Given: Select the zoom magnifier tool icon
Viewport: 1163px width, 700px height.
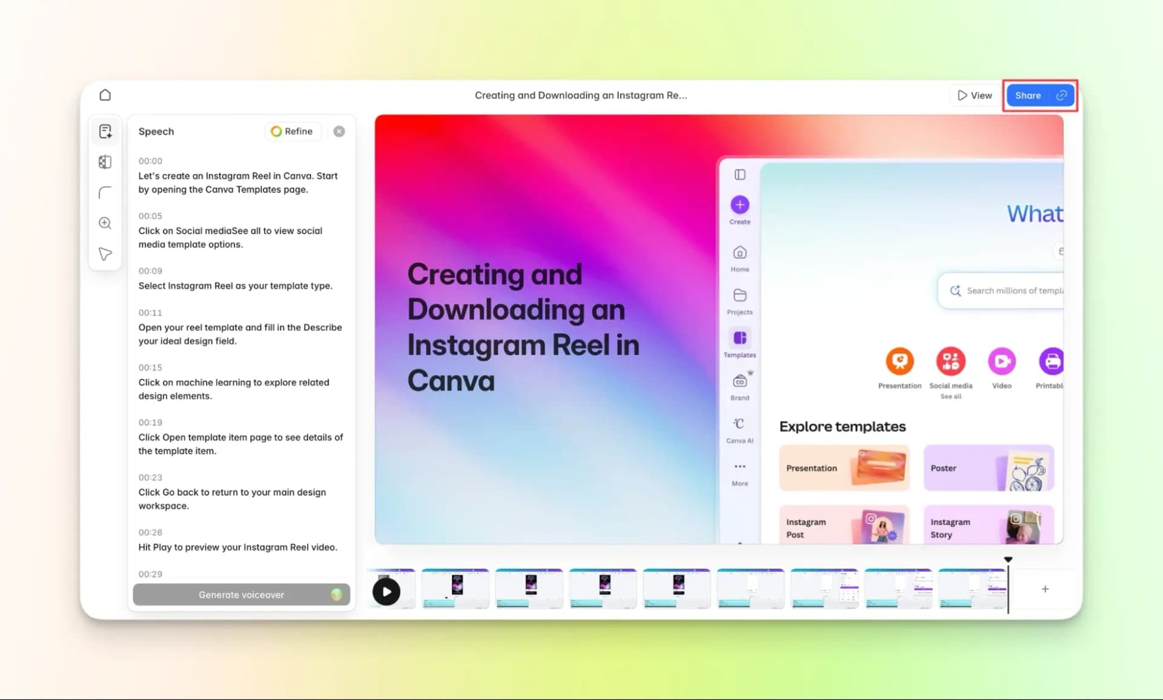Looking at the screenshot, I should pyautogui.click(x=105, y=223).
